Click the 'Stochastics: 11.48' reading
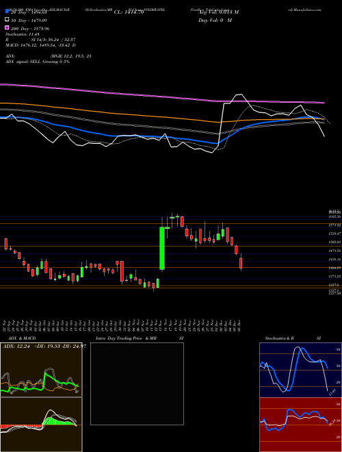The image size is (342, 452). click(x=22, y=34)
